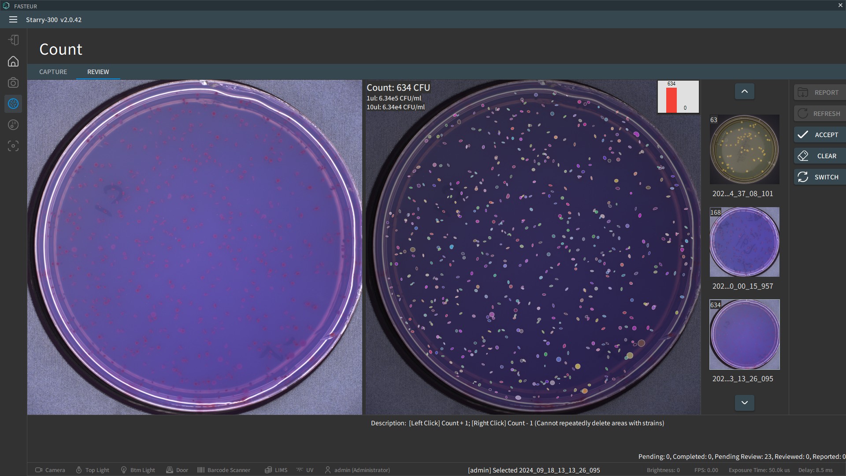This screenshot has width=846, height=476.
Task: Select the colony count sidebar icon
Action: coord(13,104)
